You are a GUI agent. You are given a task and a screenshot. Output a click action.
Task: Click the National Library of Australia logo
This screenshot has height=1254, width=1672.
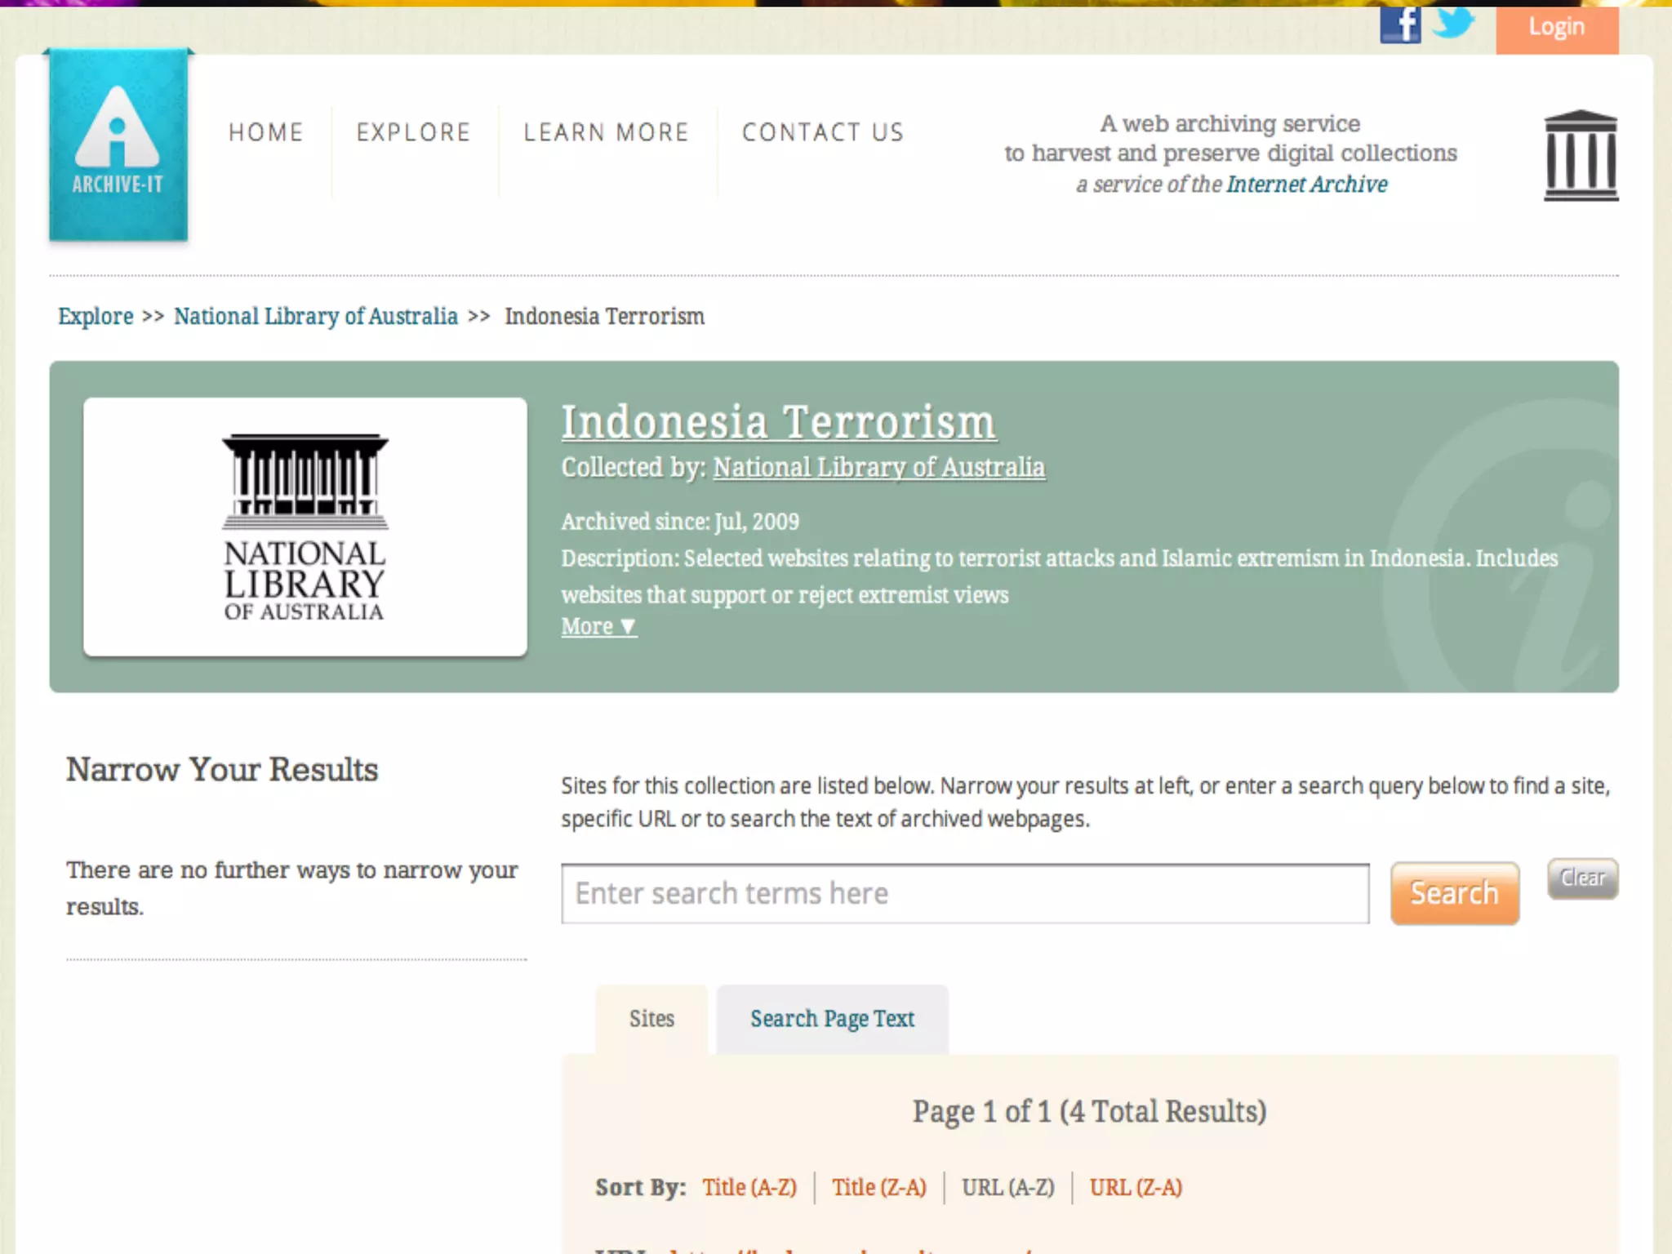coord(305,527)
